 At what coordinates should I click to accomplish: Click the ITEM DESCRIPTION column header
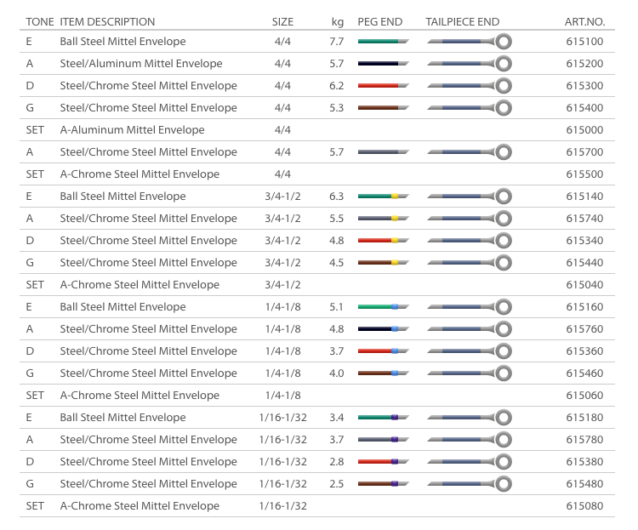coord(107,21)
